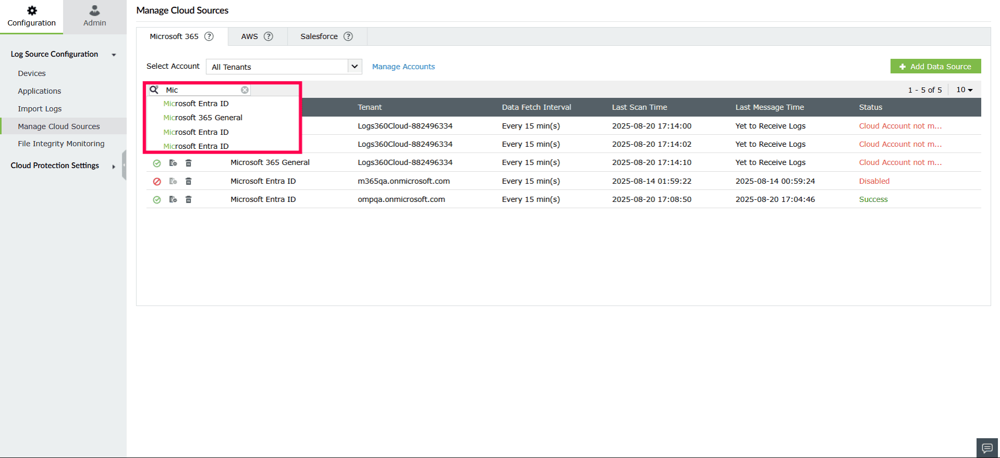Switch to the Admin user tab
1000x458 pixels.
point(95,17)
